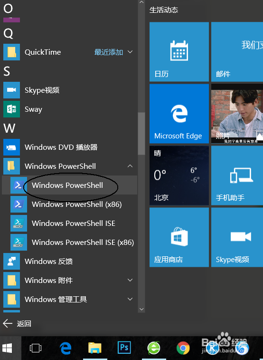This screenshot has width=263, height=360.
Task: Open the 应用商店 store tile
Action: (x=179, y=237)
